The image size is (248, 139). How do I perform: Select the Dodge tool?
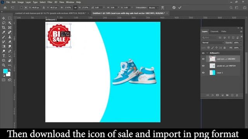coord(3,51)
